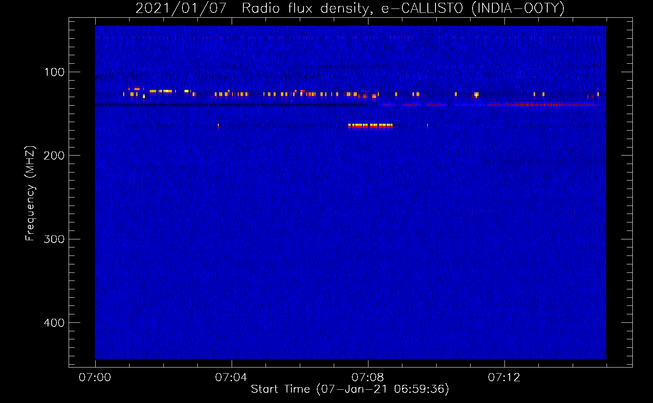Click the 'Frequency (MHZ)' axis label
Screen dimensions: 653x403
tap(30, 193)
